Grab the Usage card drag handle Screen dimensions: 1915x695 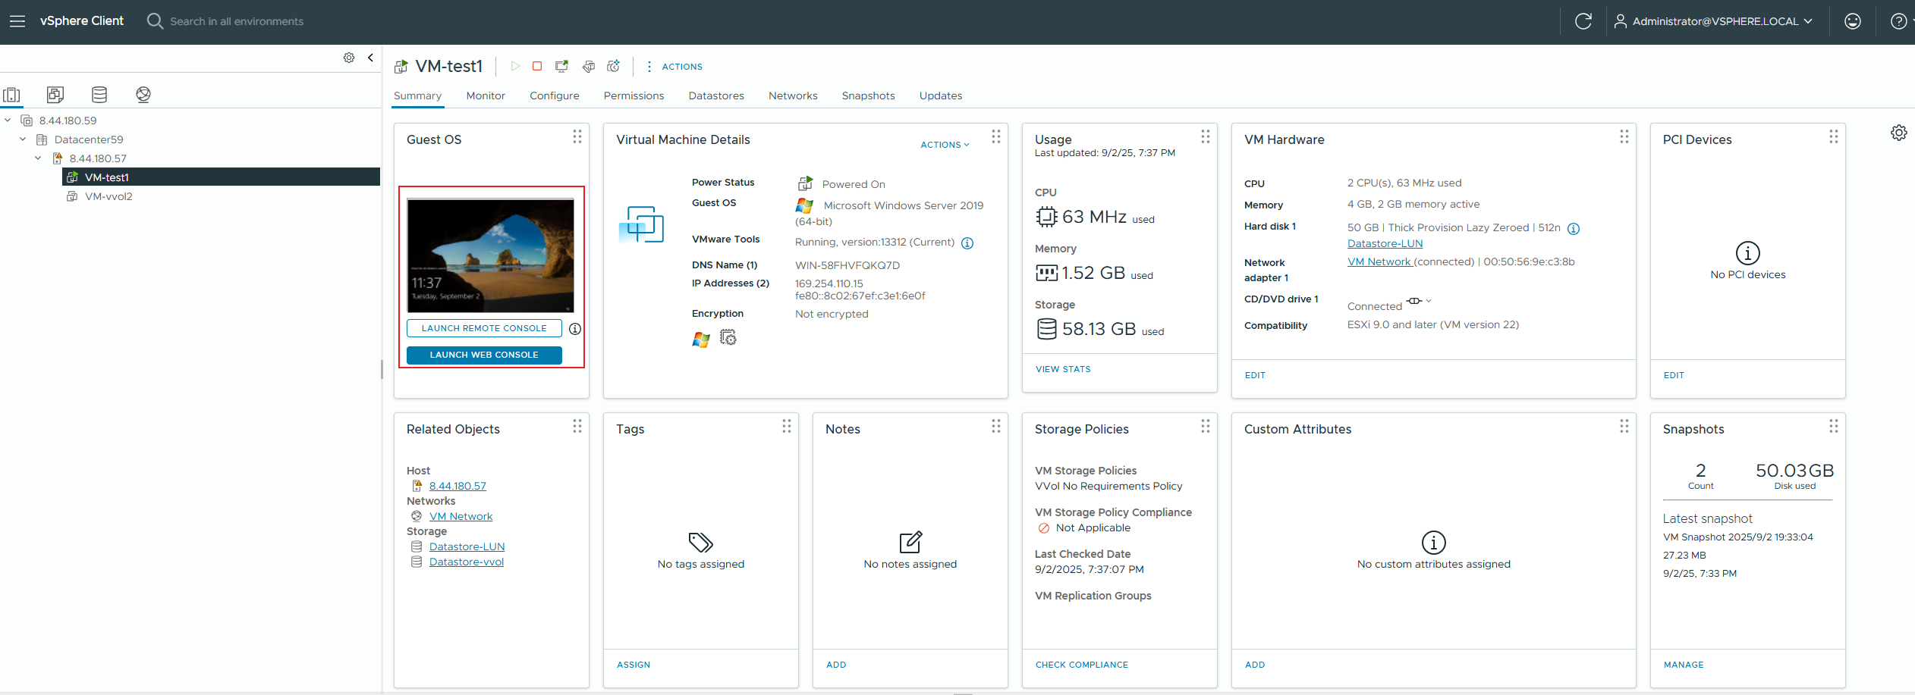click(x=1206, y=136)
